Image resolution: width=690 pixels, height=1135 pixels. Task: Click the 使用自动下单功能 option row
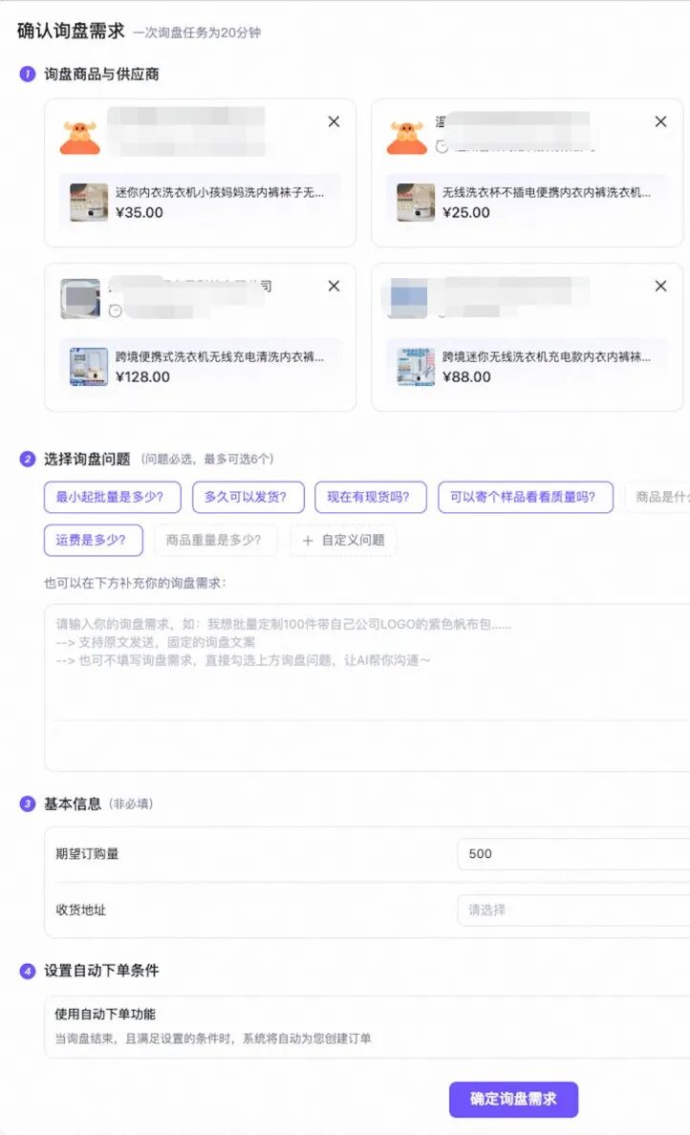367,1026
